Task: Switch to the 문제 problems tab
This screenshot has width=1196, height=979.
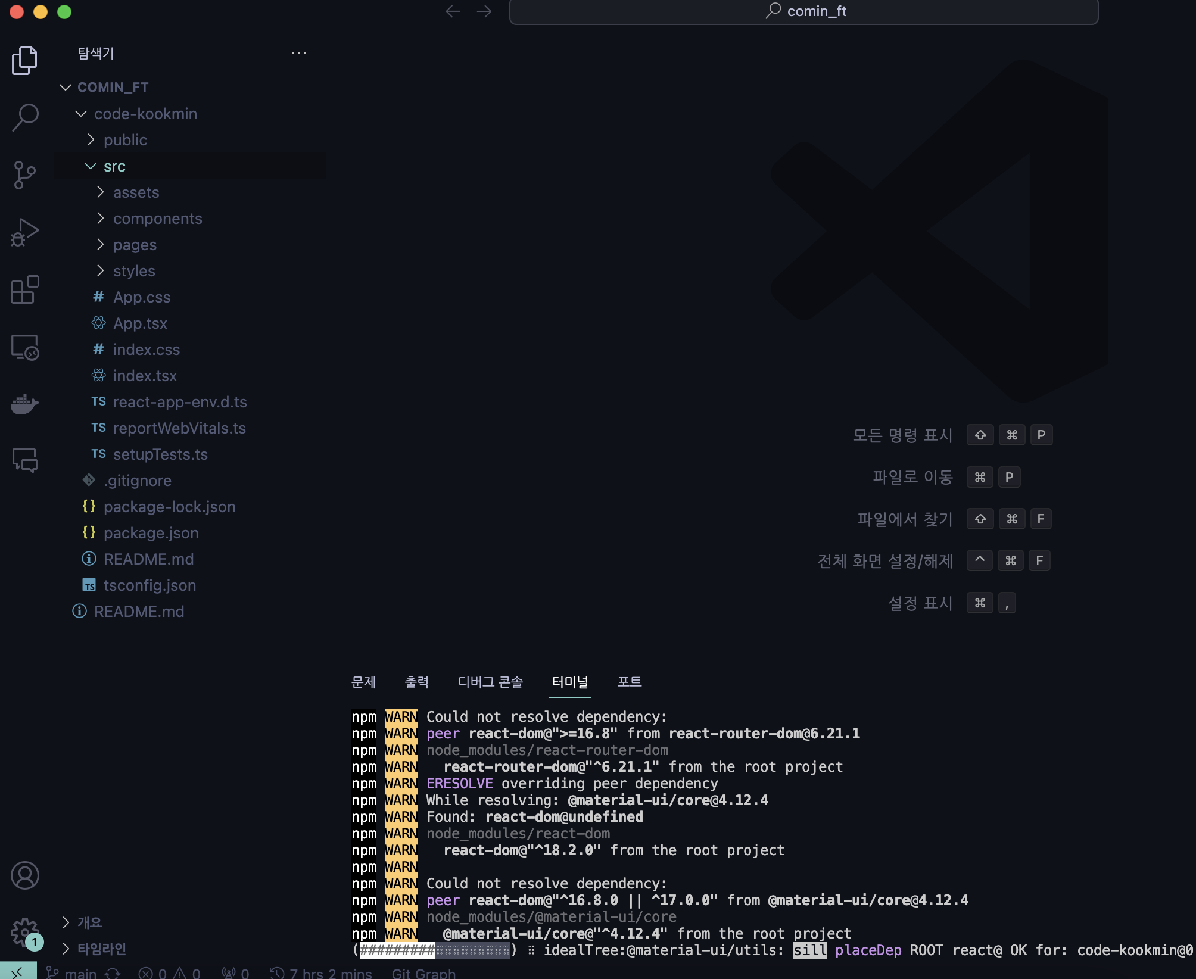Action: [x=363, y=682]
